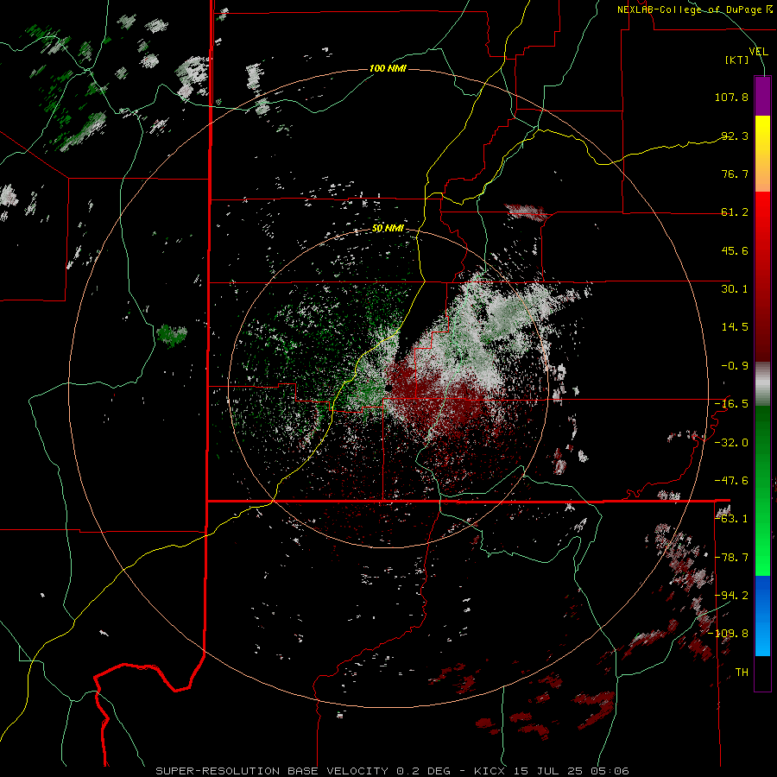Select the 45.6 scale value
Viewport: 777px width, 777px height.
pos(735,250)
